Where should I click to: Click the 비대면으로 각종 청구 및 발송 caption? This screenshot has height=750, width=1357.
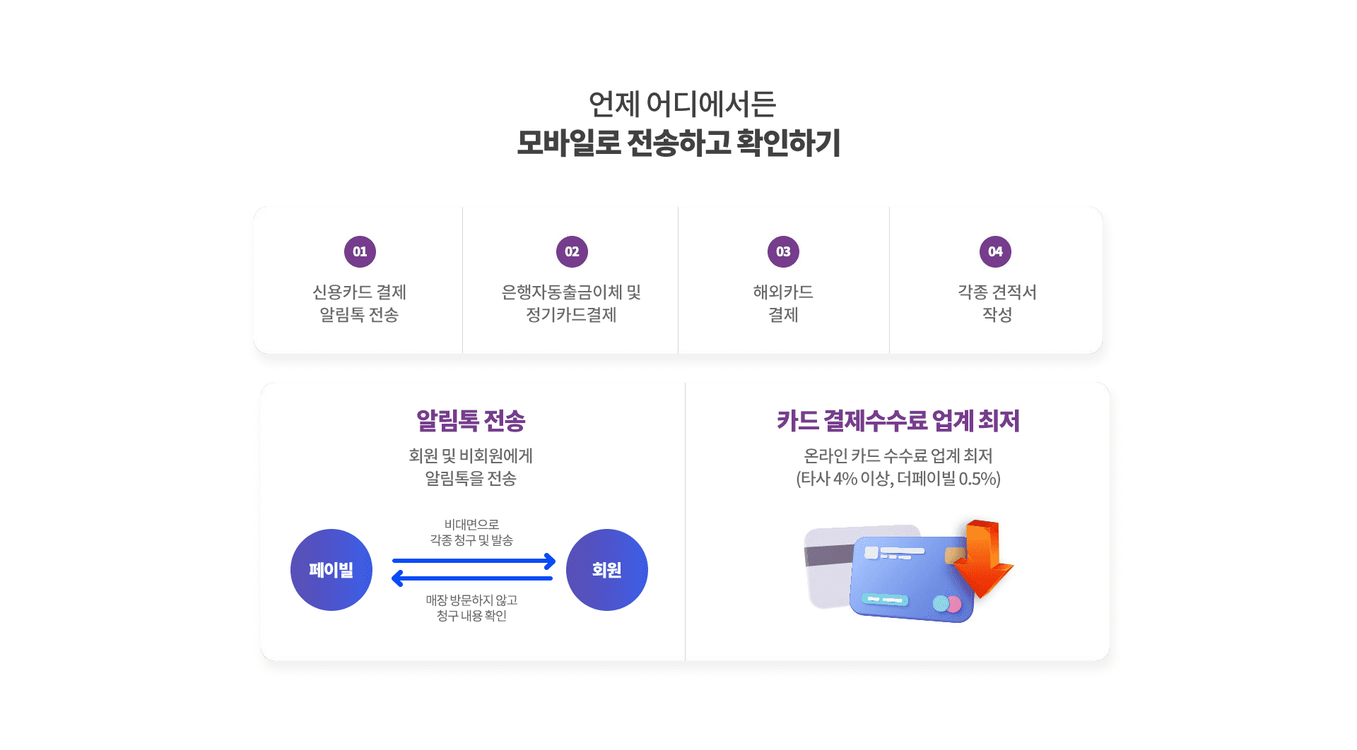tap(471, 532)
